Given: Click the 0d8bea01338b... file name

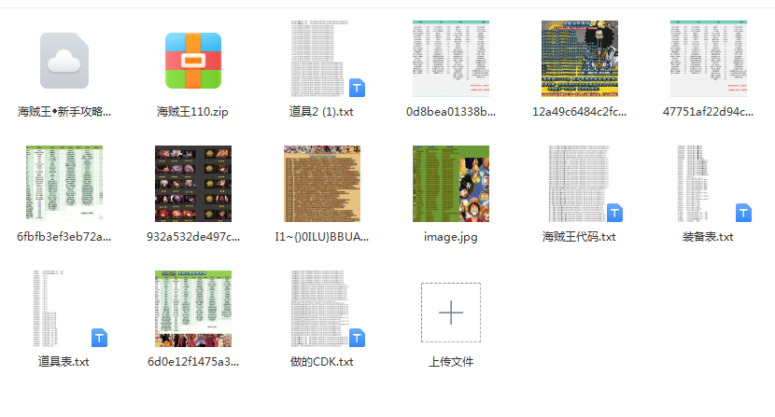Looking at the screenshot, I should pyautogui.click(x=451, y=112).
